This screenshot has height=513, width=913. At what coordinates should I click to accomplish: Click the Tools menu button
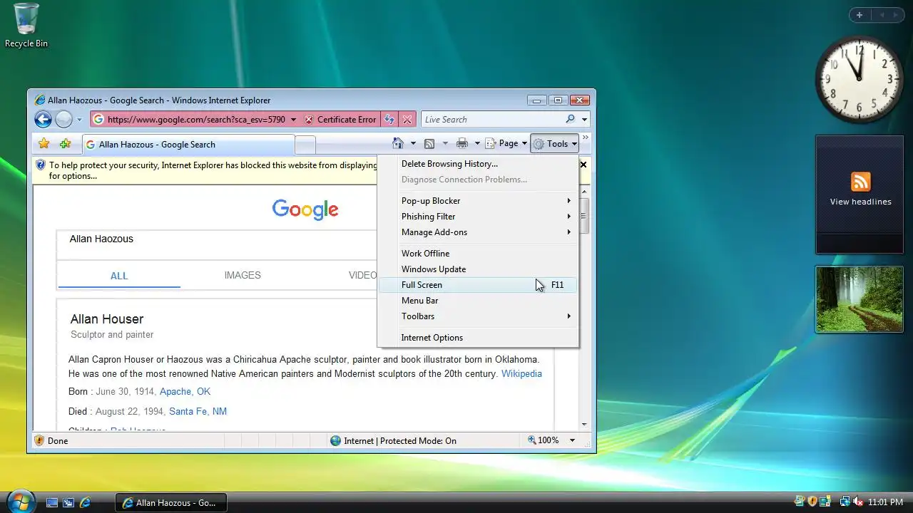(555, 144)
